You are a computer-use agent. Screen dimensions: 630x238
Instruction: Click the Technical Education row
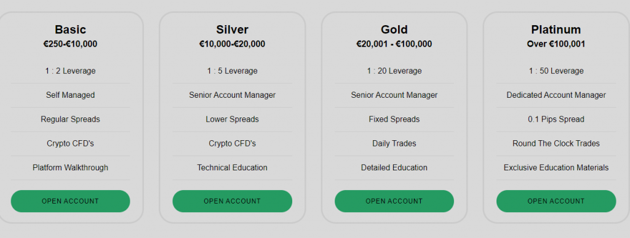(232, 167)
